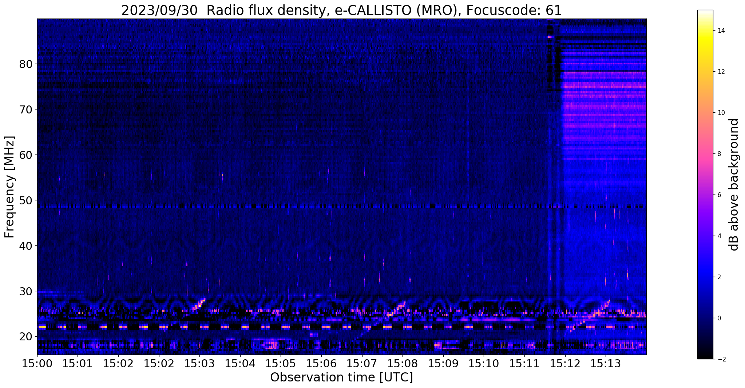
Task: Click the 15:10 time tick label
Action: (484, 363)
